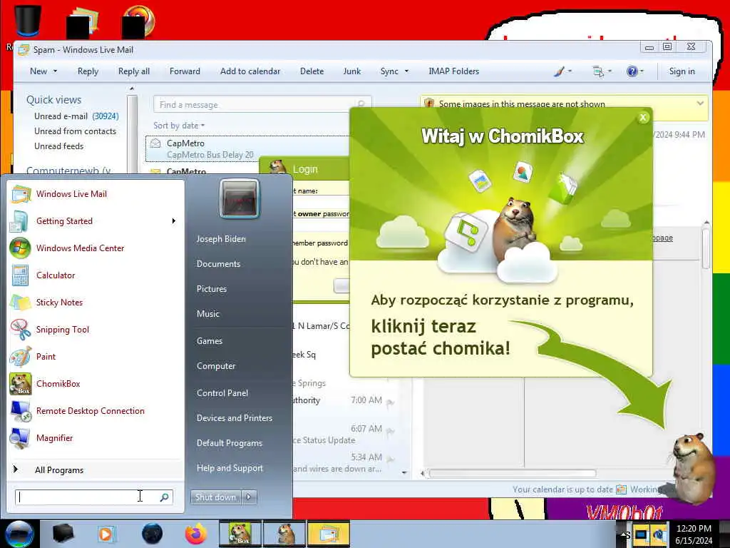The image size is (730, 548).
Task: Click Reply in Live Mail toolbar
Action: (88, 71)
